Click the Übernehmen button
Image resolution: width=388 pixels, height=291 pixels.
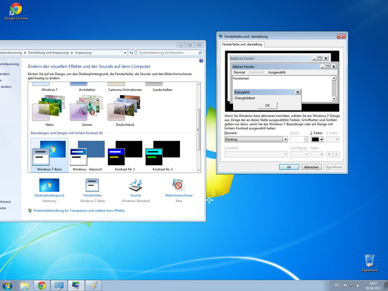[334, 167]
